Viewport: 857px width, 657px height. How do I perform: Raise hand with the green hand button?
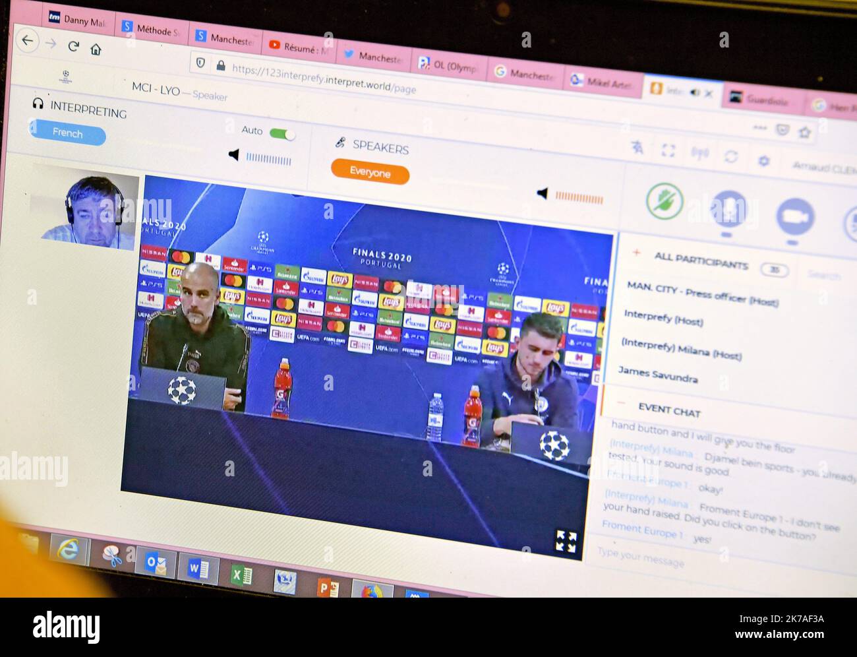[x=664, y=201]
